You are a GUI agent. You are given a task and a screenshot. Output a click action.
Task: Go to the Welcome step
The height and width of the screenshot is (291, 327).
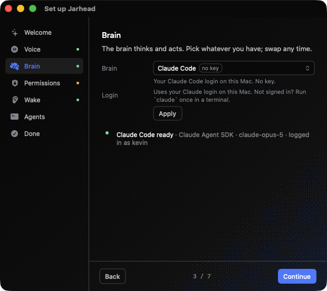click(44, 33)
